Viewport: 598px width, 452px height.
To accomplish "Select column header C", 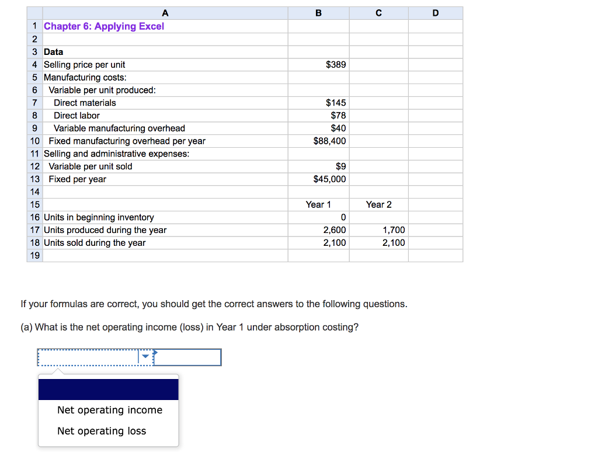I will pyautogui.click(x=378, y=12).
